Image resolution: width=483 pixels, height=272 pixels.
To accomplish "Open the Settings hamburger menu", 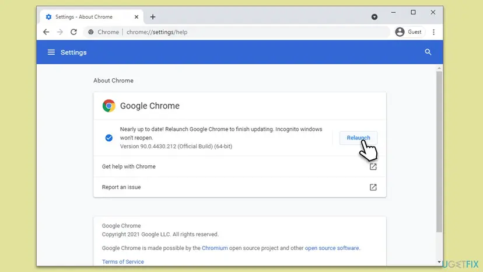I will coord(51,53).
